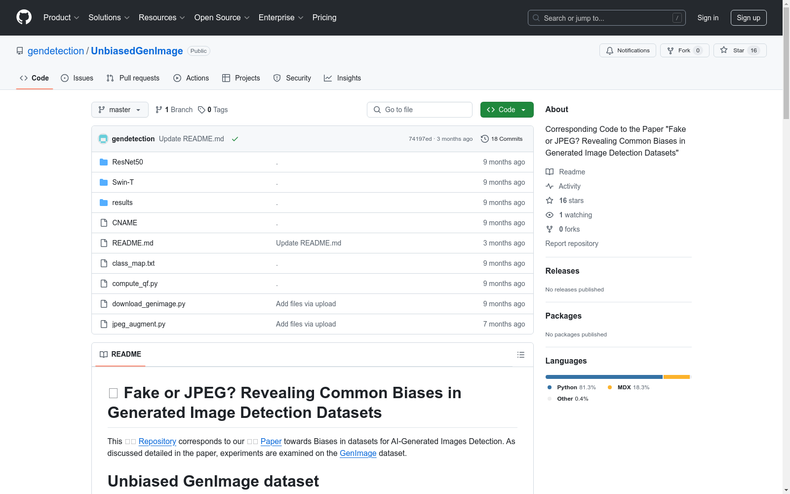Click the fork icon next to 0 forks
This screenshot has height=494, width=790.
[x=550, y=229]
